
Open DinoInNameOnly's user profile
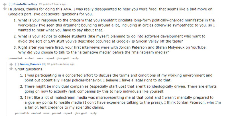25,4
